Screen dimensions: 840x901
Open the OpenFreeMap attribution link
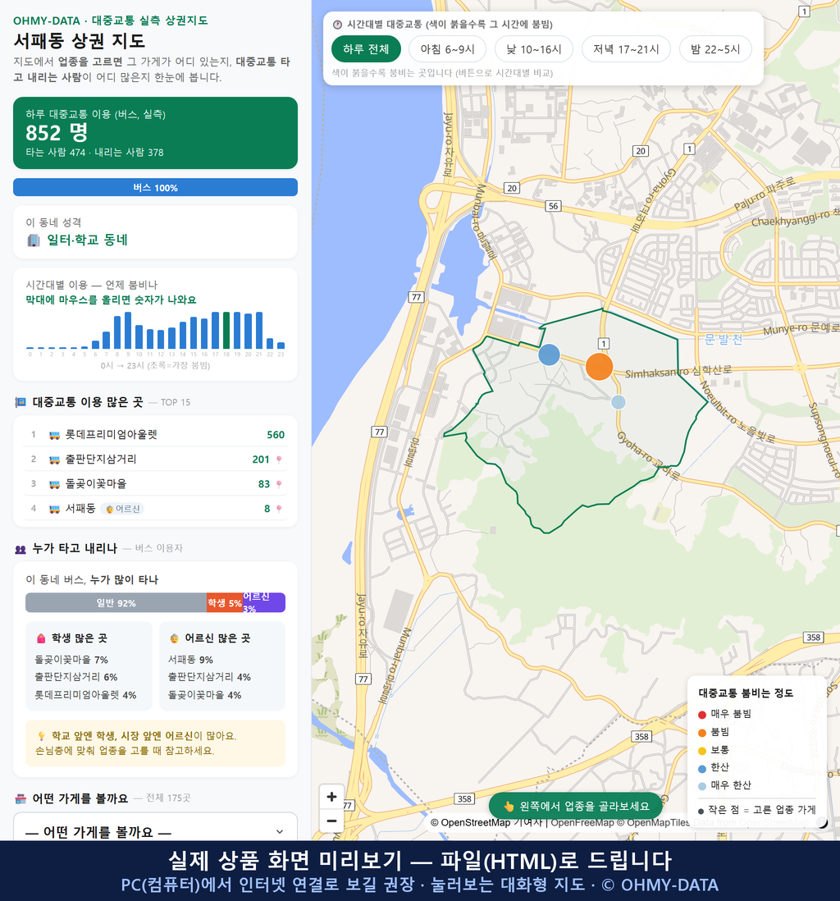[582, 823]
